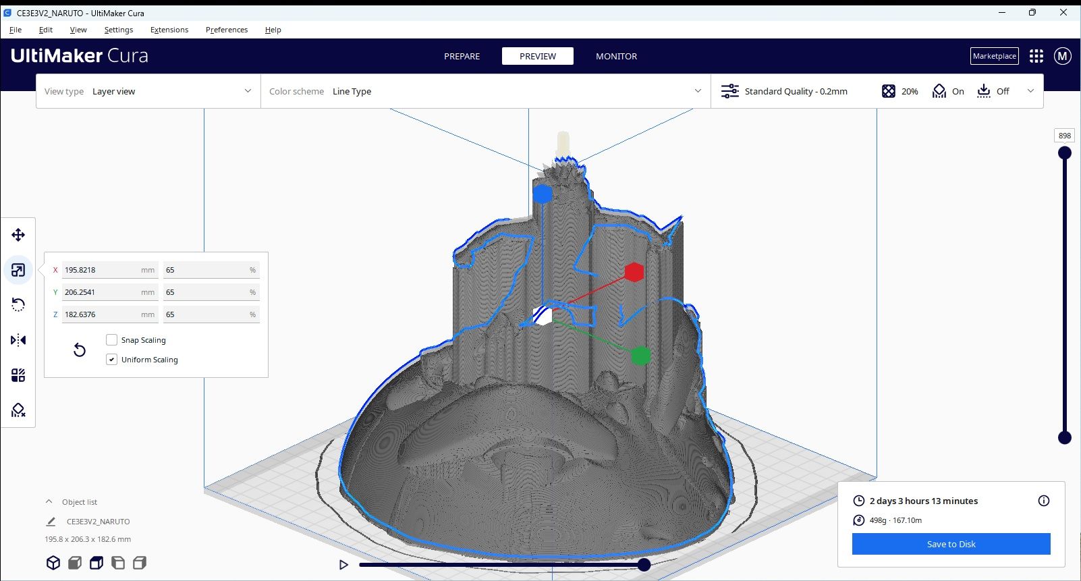Play the layer simulation

pyautogui.click(x=343, y=565)
